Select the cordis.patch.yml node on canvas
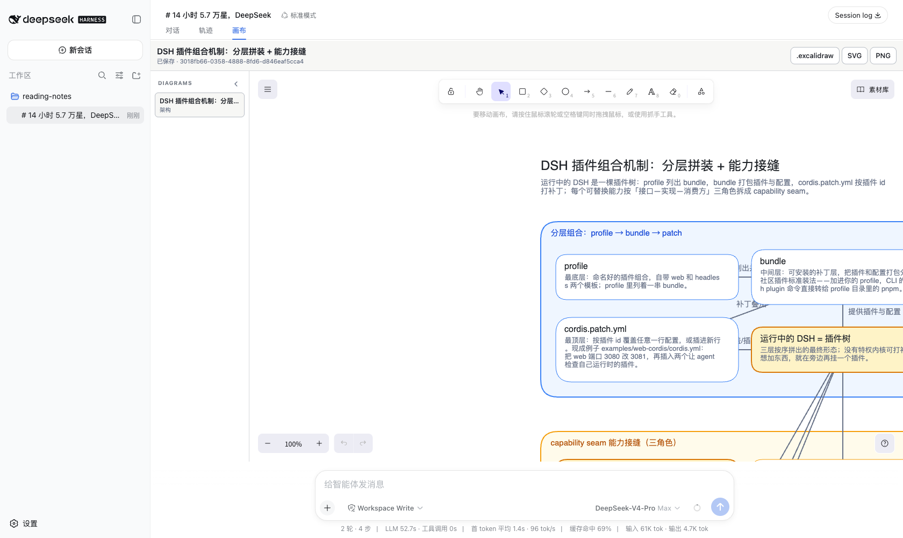Screen dimensions: 903x538 click(x=647, y=350)
